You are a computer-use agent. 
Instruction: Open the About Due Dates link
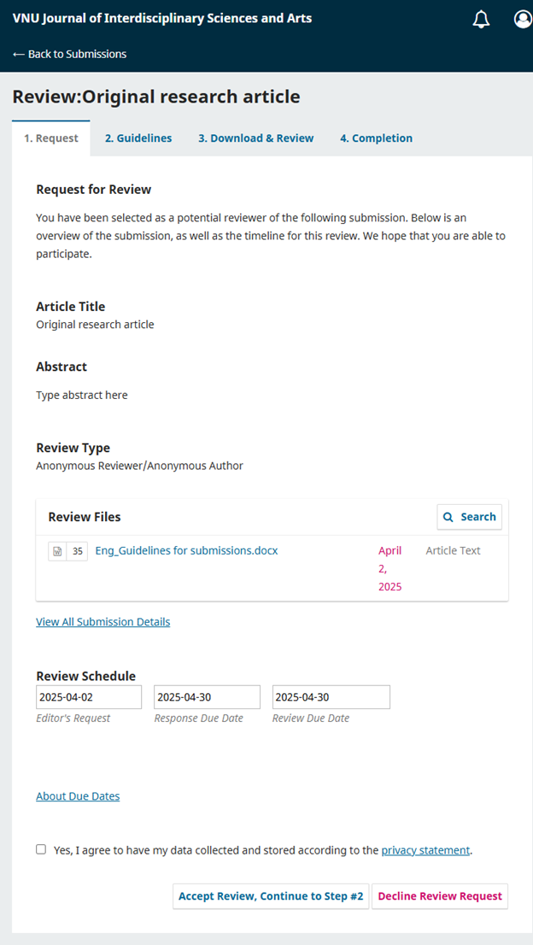(78, 796)
